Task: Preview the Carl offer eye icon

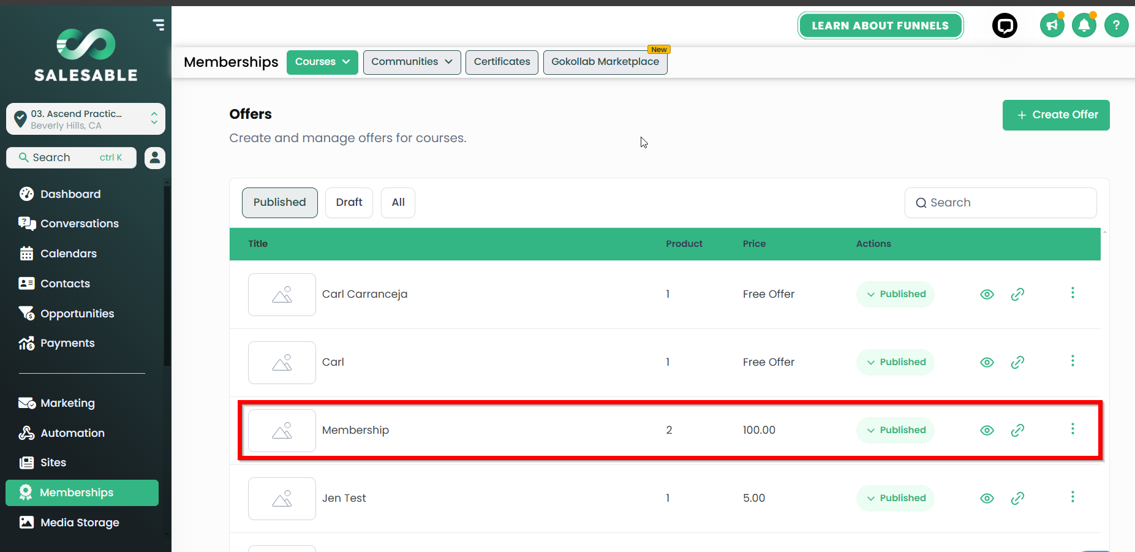Action: [987, 362]
